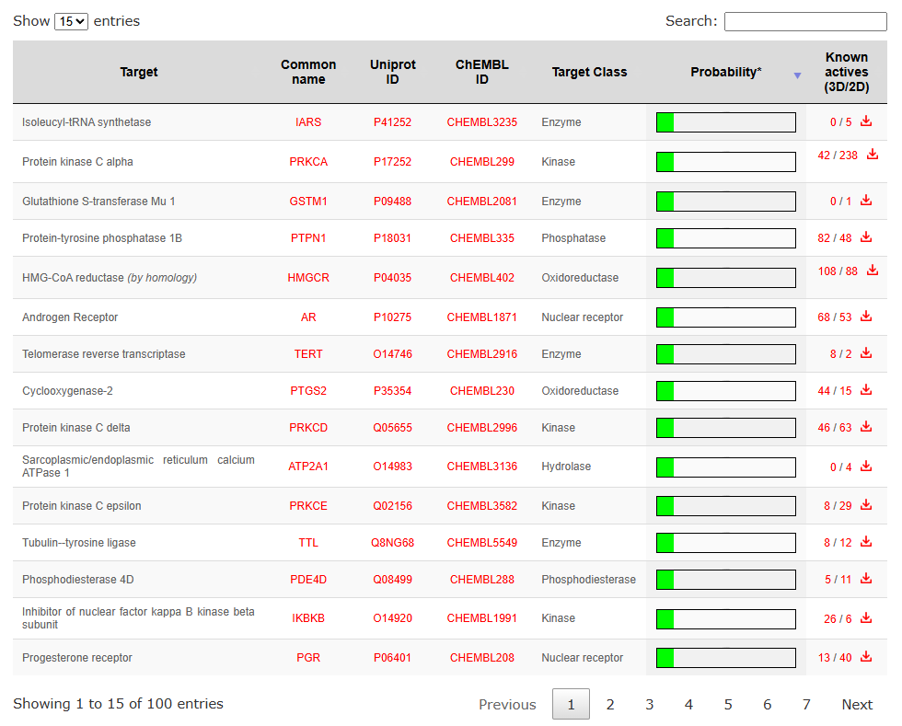The width and height of the screenshot is (902, 726).
Task: Click probability bar for Protein kinase C alpha
Action: pos(725,162)
